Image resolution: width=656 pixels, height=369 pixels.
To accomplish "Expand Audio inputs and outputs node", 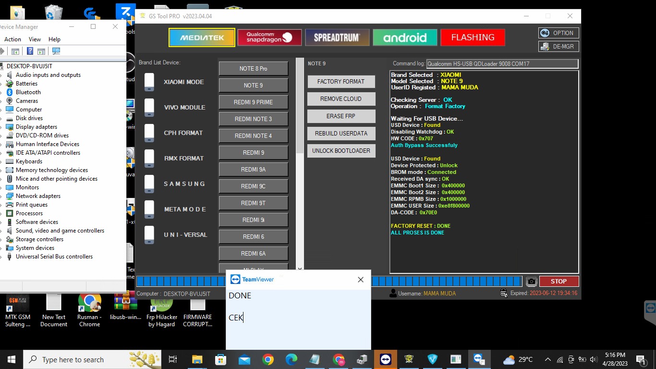I will point(1,75).
